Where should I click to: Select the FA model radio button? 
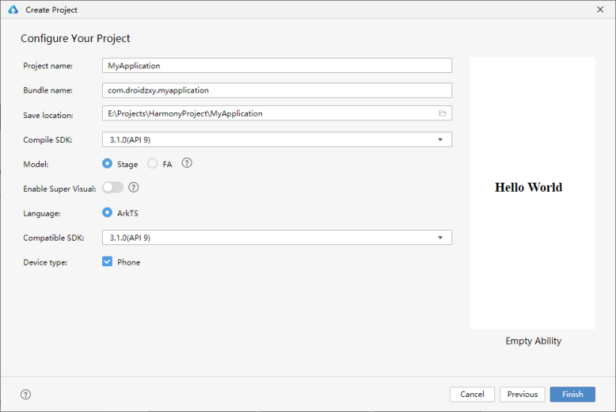coord(152,163)
